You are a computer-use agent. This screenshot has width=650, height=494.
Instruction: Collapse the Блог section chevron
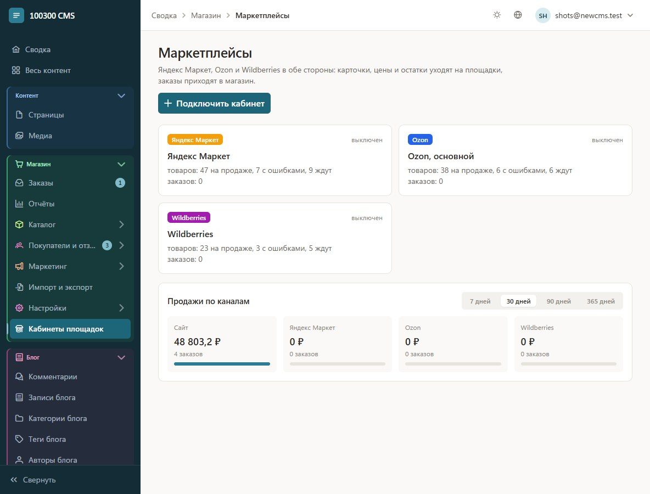[x=121, y=357]
